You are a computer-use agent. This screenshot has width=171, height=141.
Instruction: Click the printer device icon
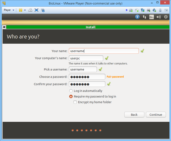click(148, 10)
